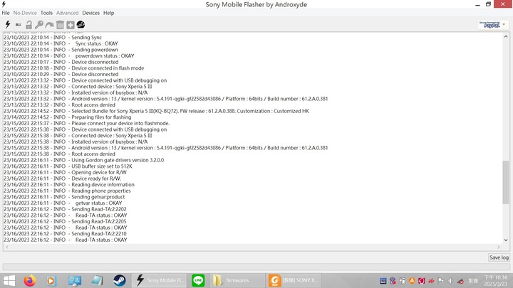The width and height of the screenshot is (513, 288).
Task: Click the 'Opening device for R/W' log line
Action: tap(65, 172)
